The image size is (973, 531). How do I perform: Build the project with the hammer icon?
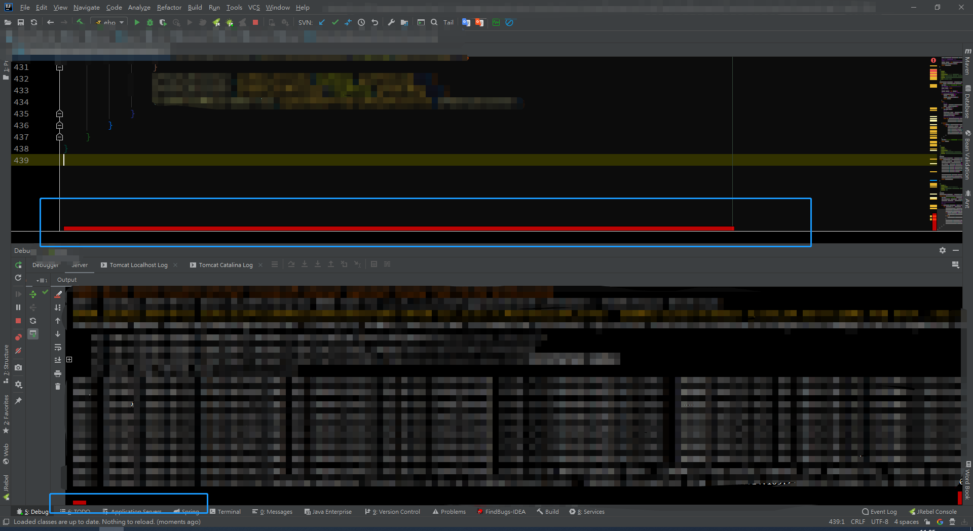click(80, 22)
